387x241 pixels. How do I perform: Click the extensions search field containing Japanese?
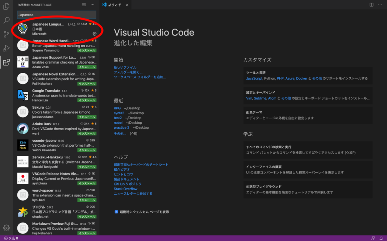pos(57,15)
